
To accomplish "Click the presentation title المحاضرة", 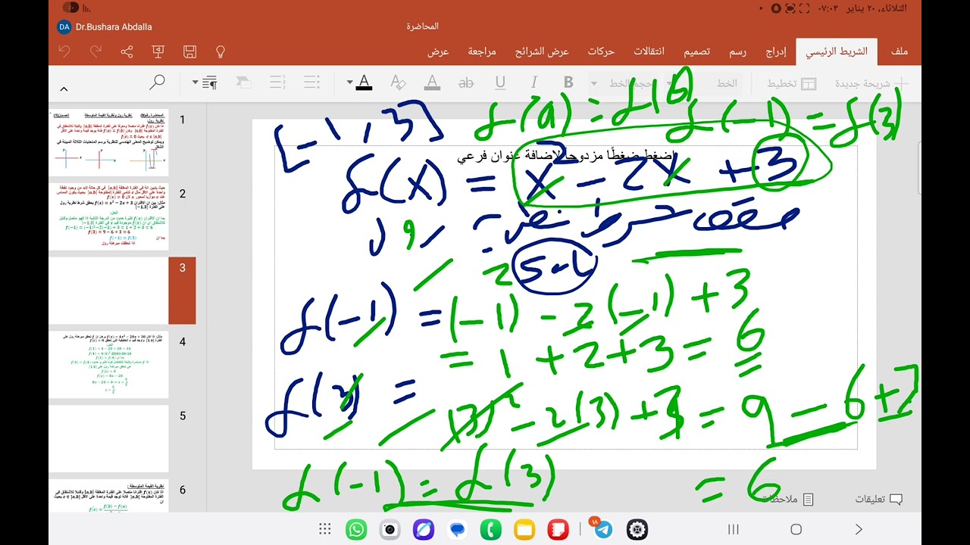I will click(x=422, y=26).
